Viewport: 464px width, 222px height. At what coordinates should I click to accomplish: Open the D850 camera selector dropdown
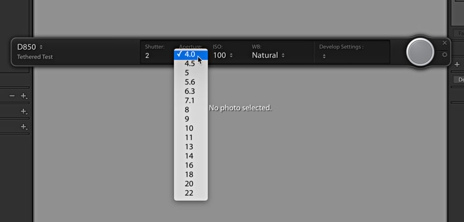(x=30, y=47)
